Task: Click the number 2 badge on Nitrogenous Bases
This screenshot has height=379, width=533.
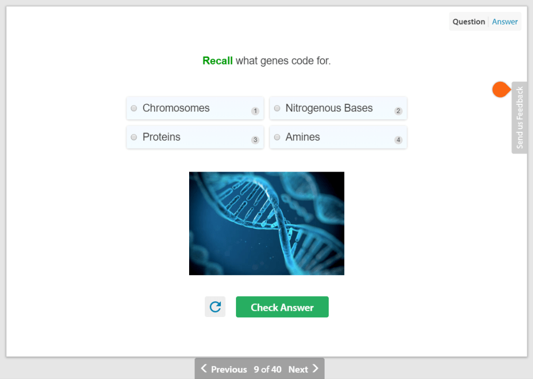Action: 398,111
